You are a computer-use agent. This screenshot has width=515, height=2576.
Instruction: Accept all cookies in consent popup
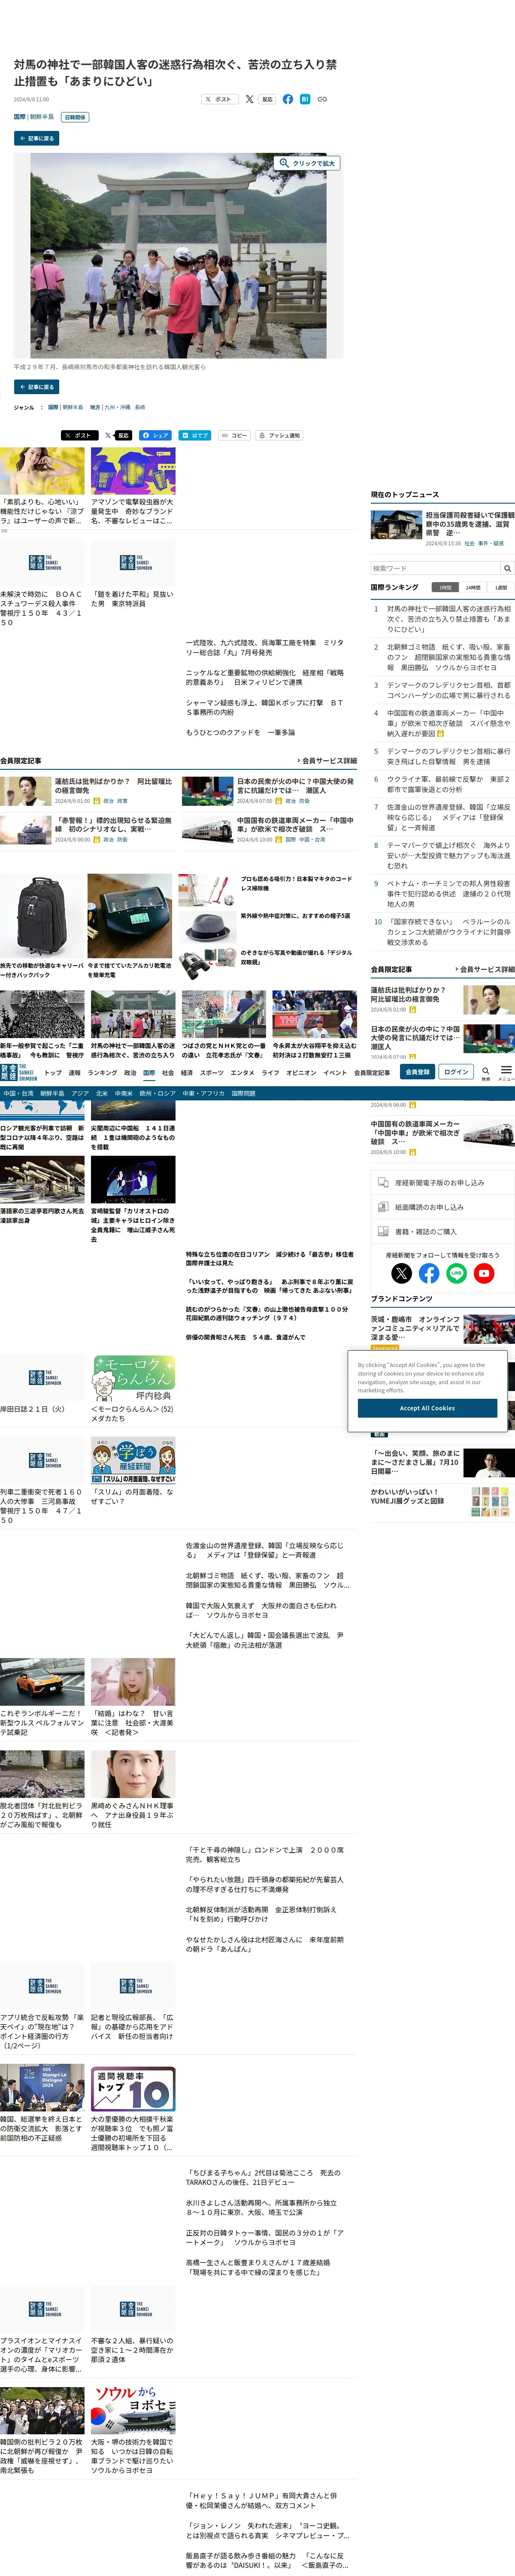(x=427, y=1408)
